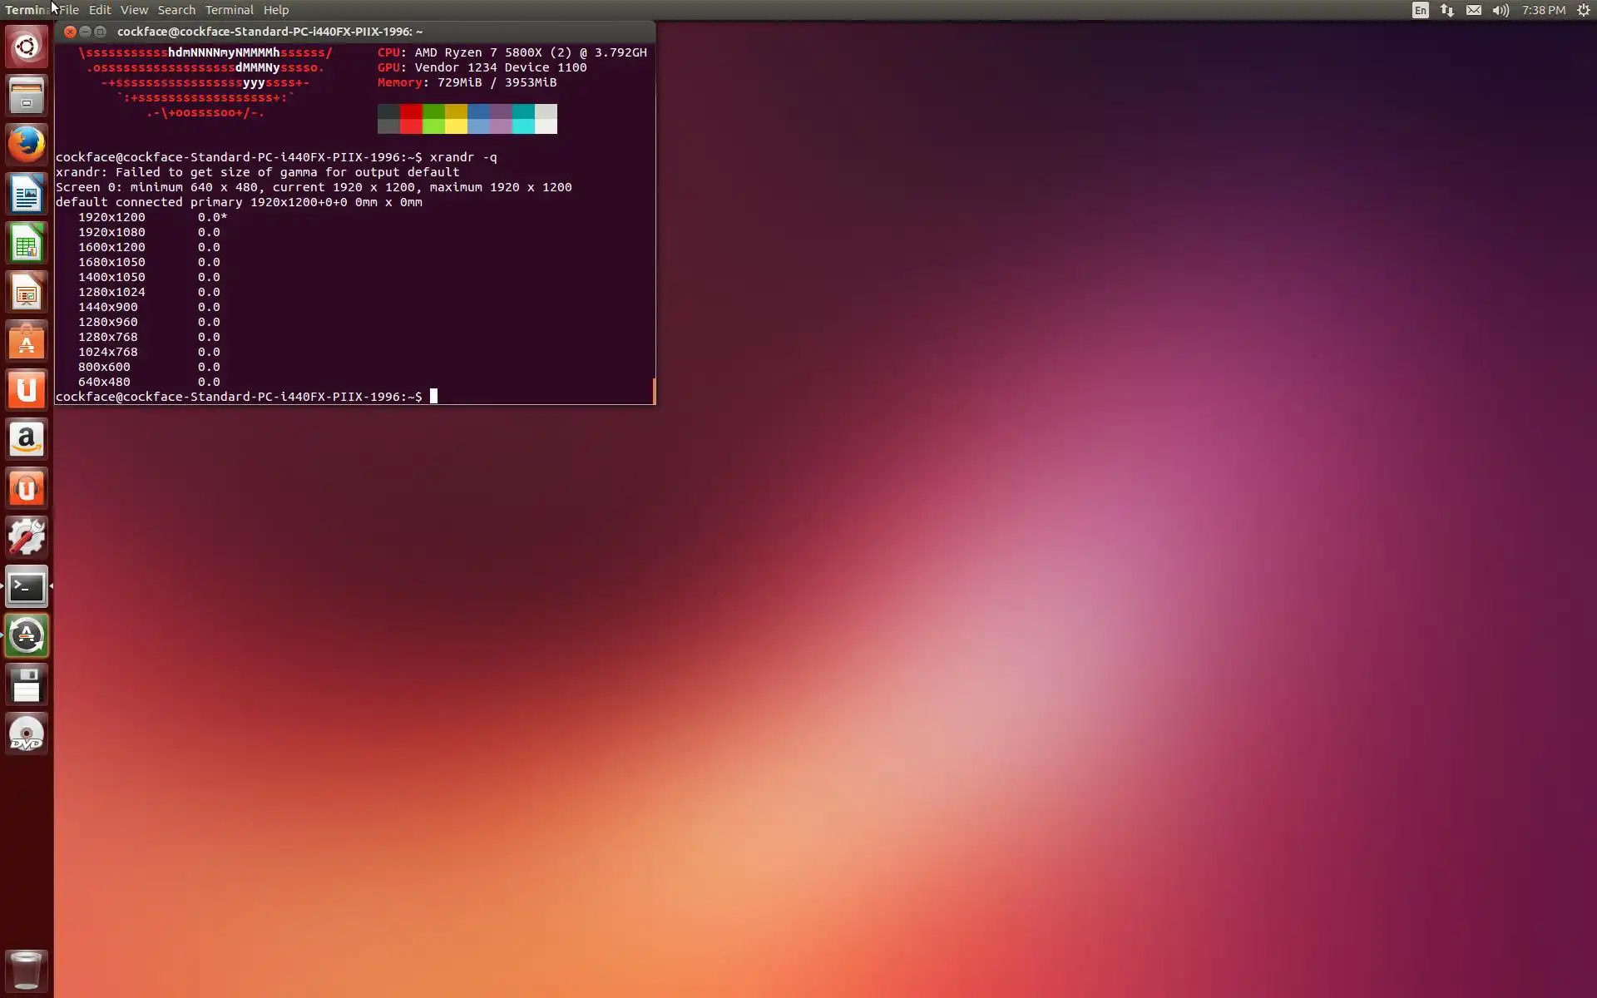
Task: Open the network connections indicator menu
Action: [x=1447, y=10]
